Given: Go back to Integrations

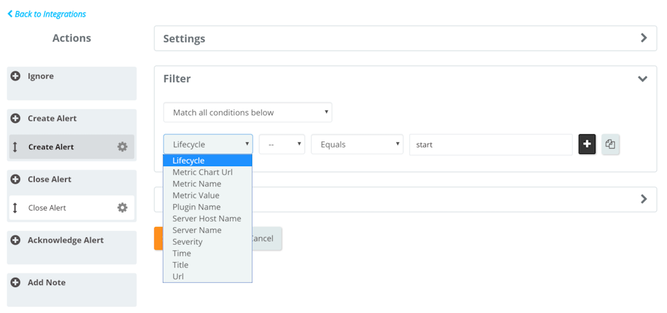Looking at the screenshot, I should (x=47, y=14).
